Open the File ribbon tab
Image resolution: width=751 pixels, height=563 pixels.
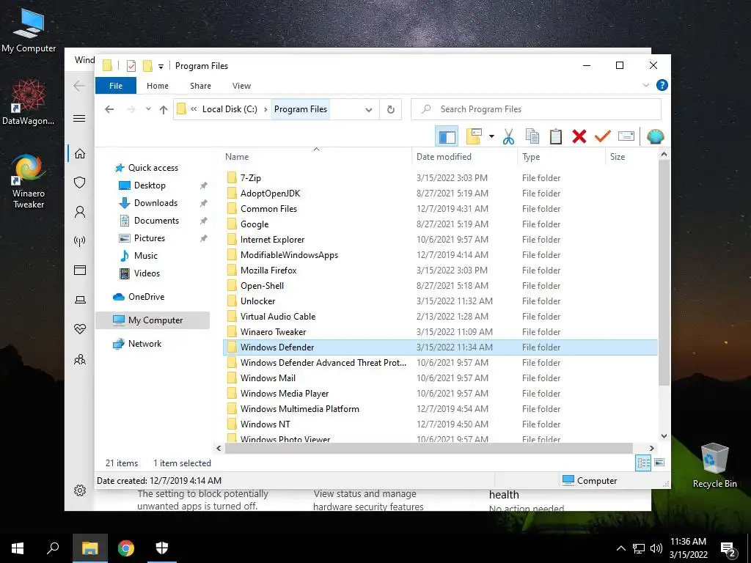(x=116, y=86)
